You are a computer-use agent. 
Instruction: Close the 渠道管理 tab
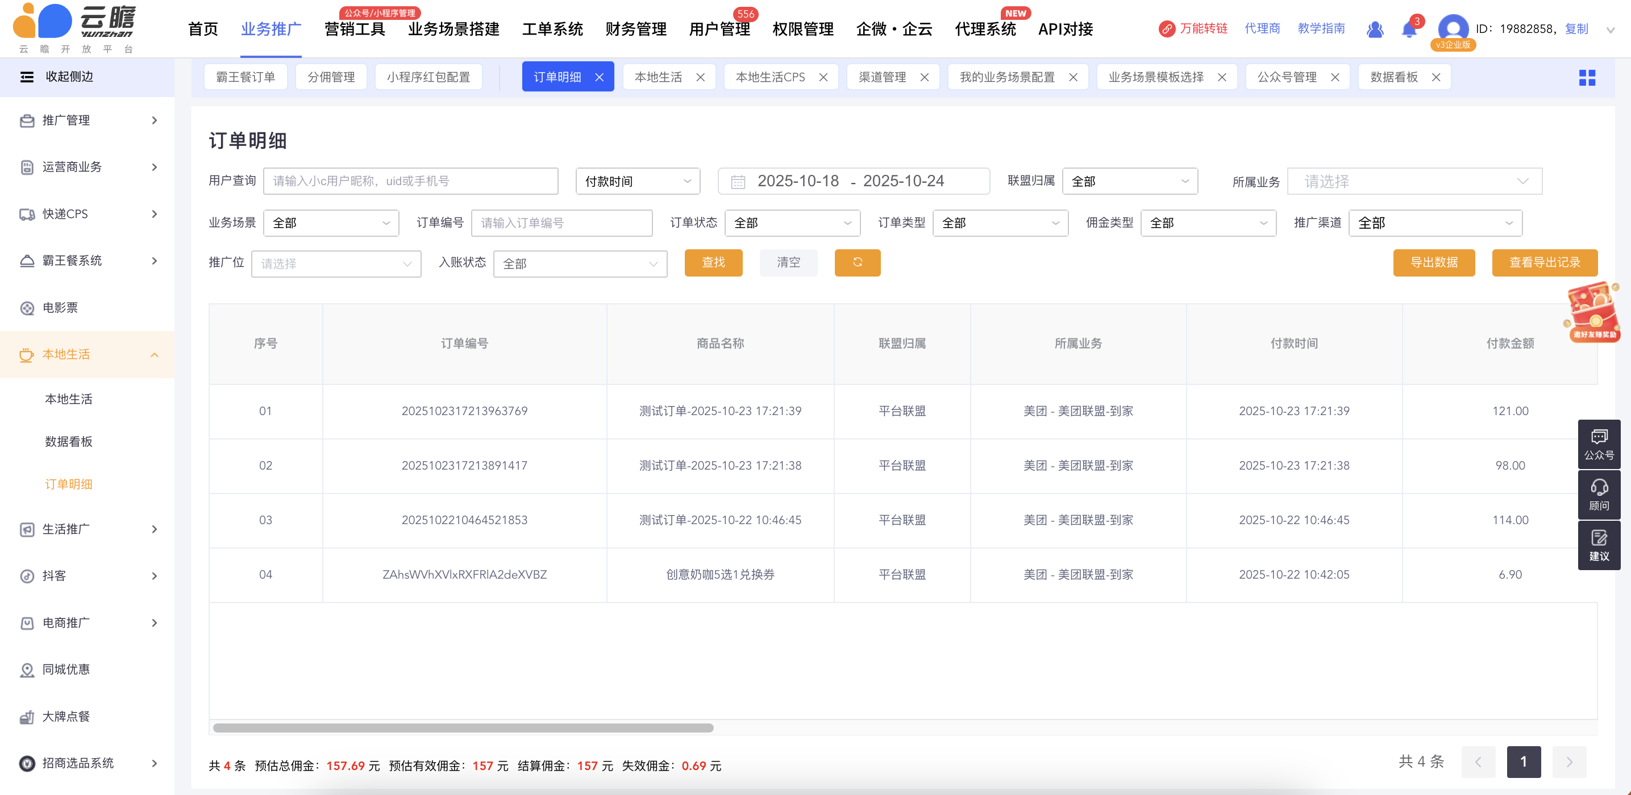click(925, 77)
